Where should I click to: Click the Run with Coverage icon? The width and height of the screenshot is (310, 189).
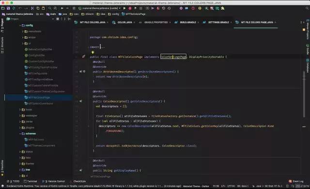point(136,8)
